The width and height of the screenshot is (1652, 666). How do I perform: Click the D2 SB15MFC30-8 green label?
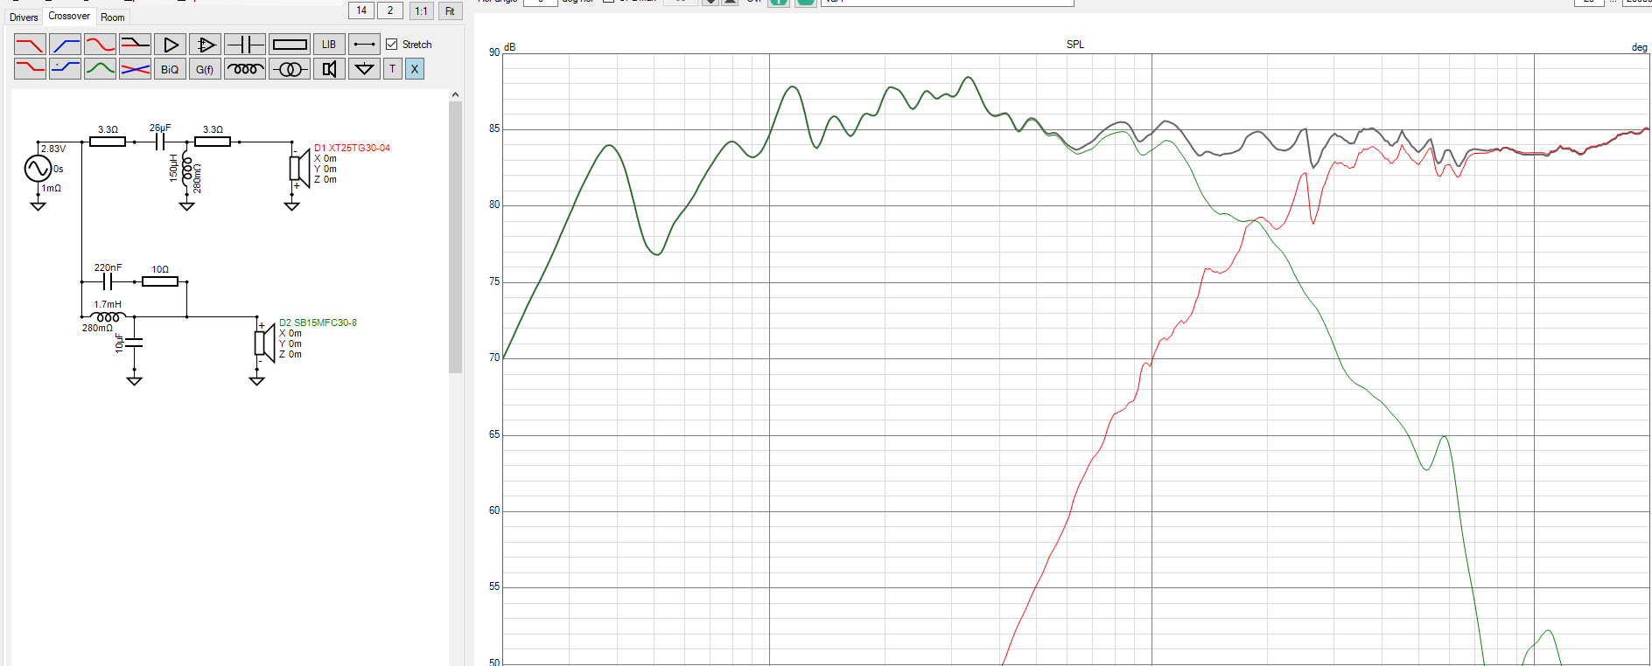318,323
